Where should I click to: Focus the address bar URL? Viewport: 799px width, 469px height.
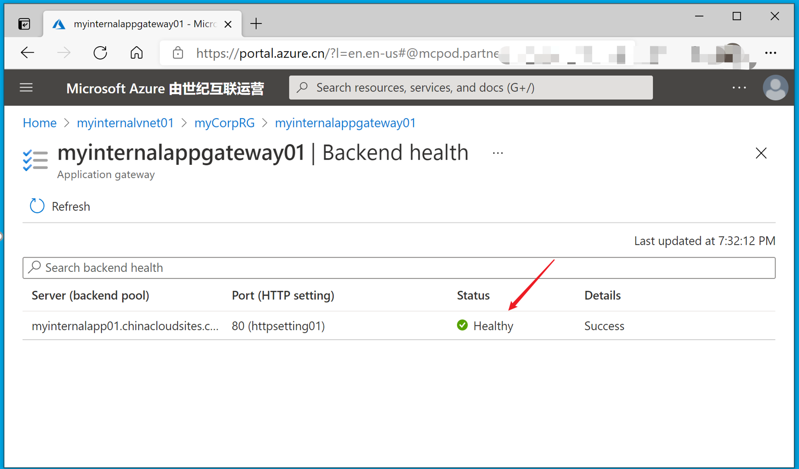(x=347, y=54)
